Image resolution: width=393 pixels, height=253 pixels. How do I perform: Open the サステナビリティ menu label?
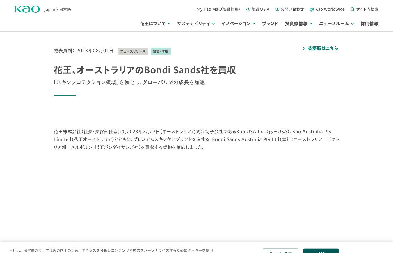193,24
